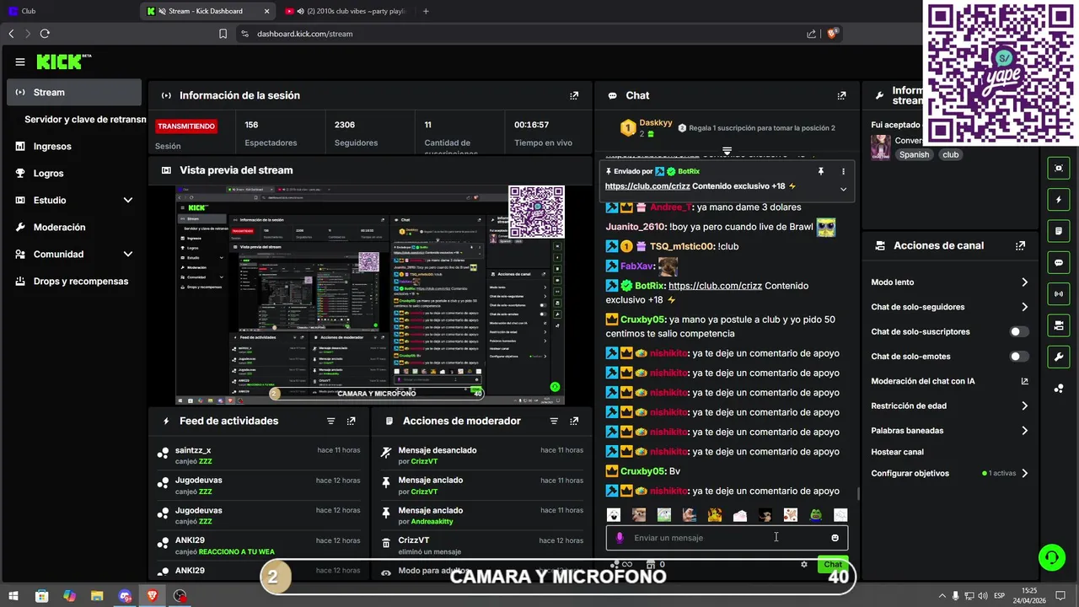Click saintzz_x in the activity feed

tap(193, 450)
